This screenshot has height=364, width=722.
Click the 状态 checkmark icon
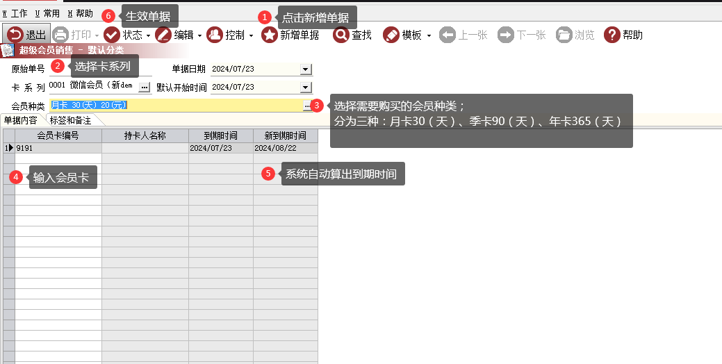pyautogui.click(x=112, y=35)
